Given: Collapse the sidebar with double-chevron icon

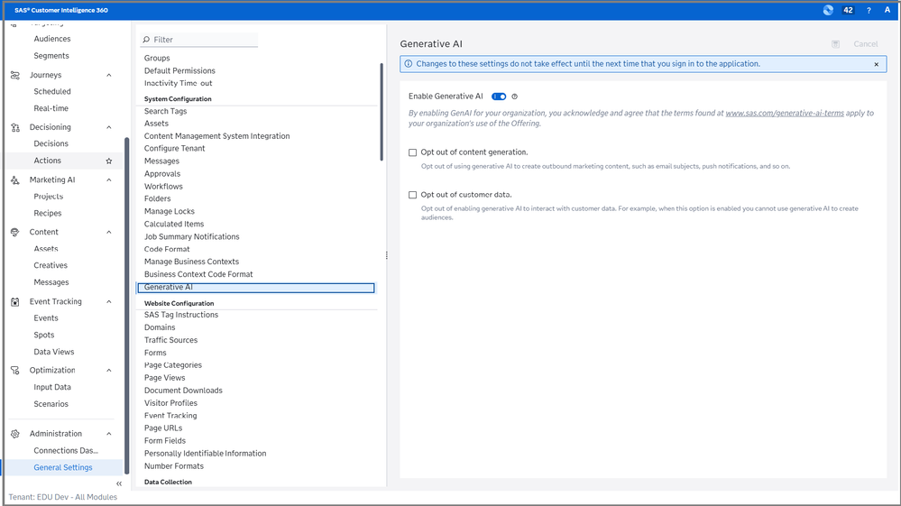Looking at the screenshot, I should (x=119, y=483).
